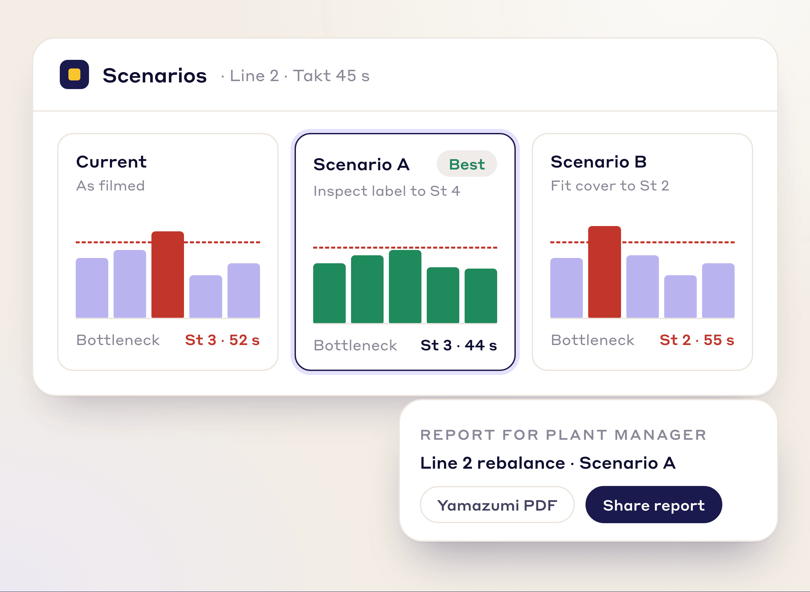Click the Share report button
Screen dimensions: 810x592
(654, 505)
